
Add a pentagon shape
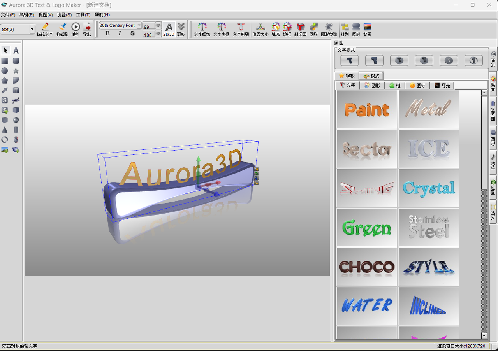tap(5, 81)
